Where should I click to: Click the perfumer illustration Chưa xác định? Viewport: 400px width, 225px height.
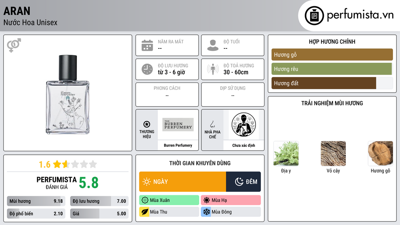[x=244, y=125]
